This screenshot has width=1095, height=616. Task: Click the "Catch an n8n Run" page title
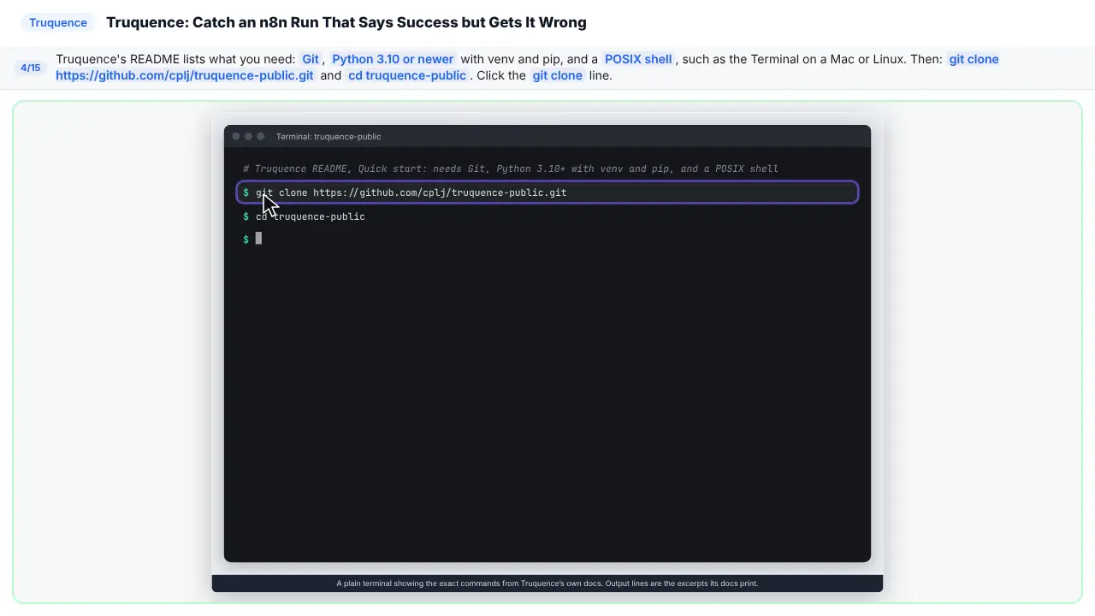coord(346,22)
